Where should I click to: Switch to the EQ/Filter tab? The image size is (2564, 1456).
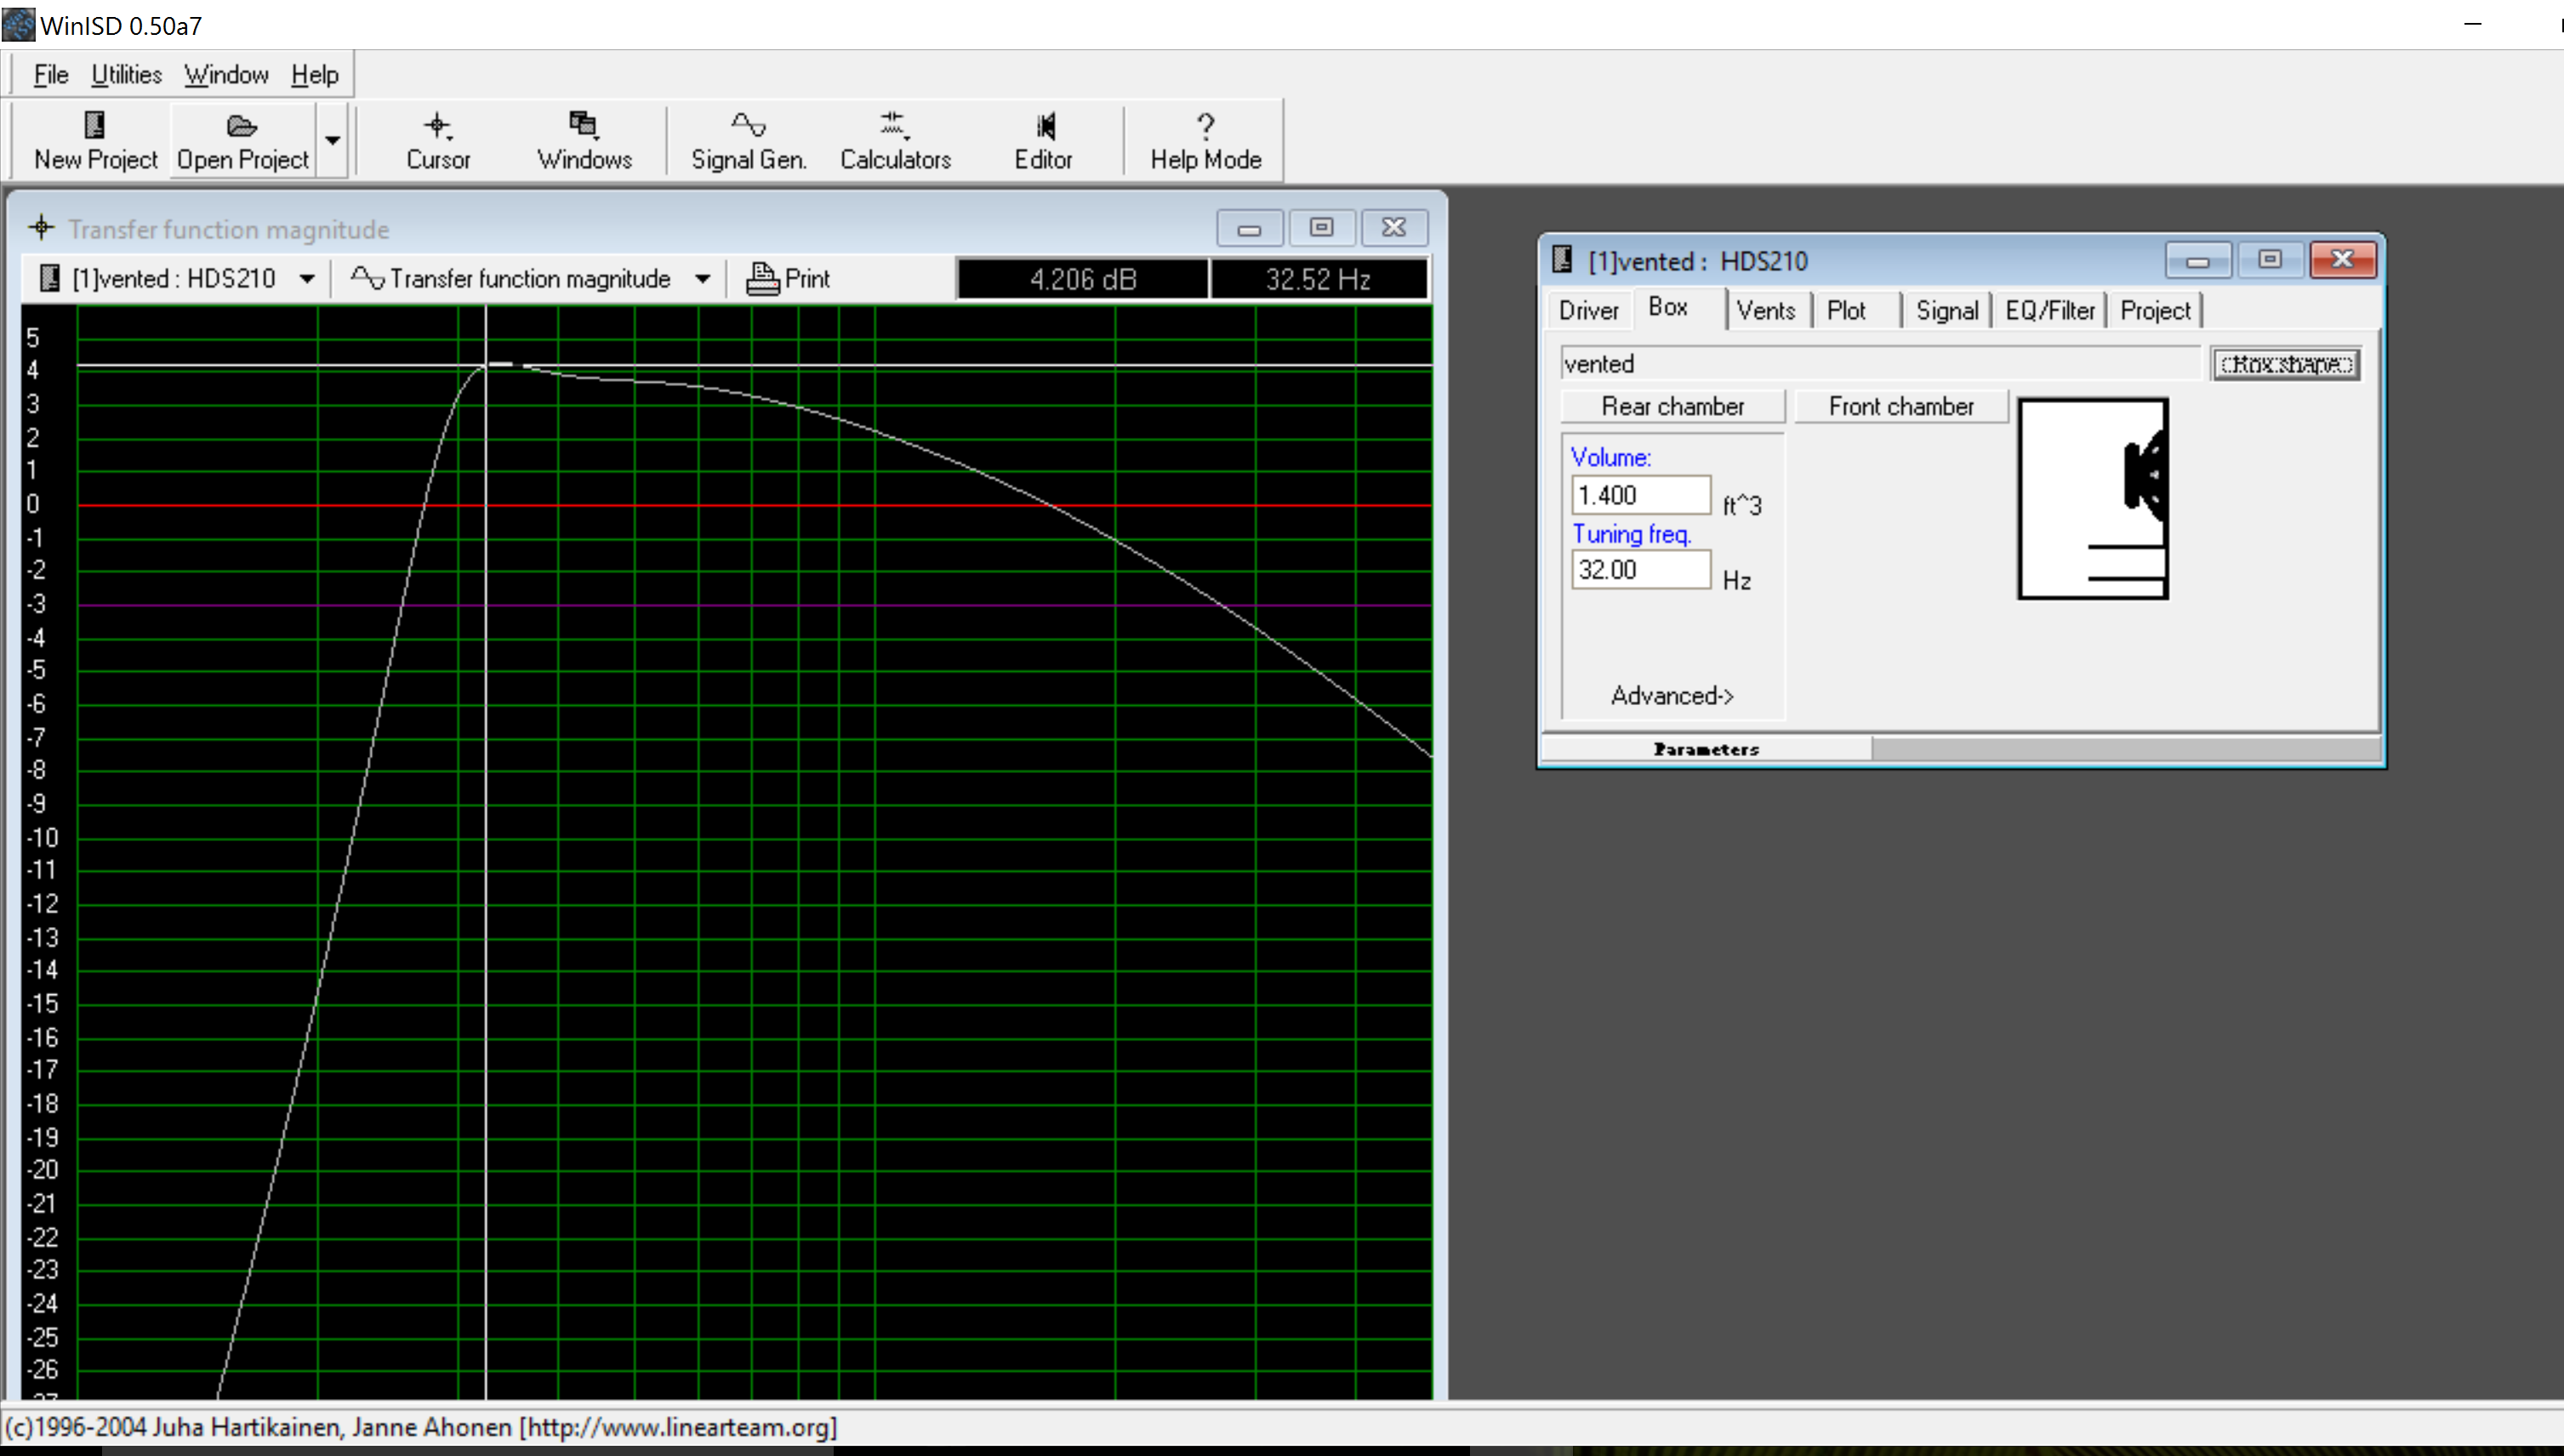coord(2050,311)
